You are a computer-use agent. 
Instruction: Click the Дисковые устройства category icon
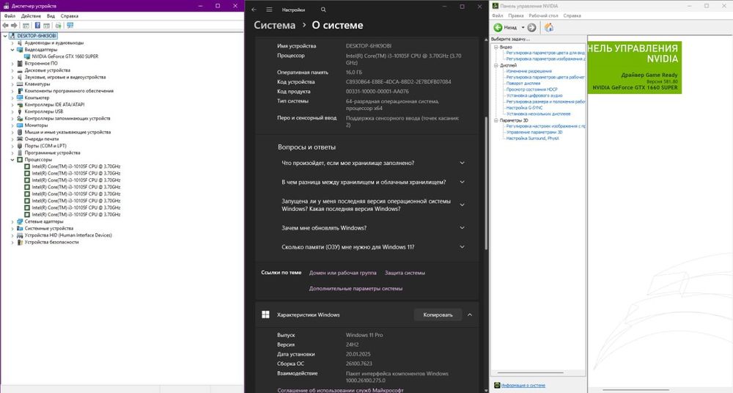[x=20, y=70]
